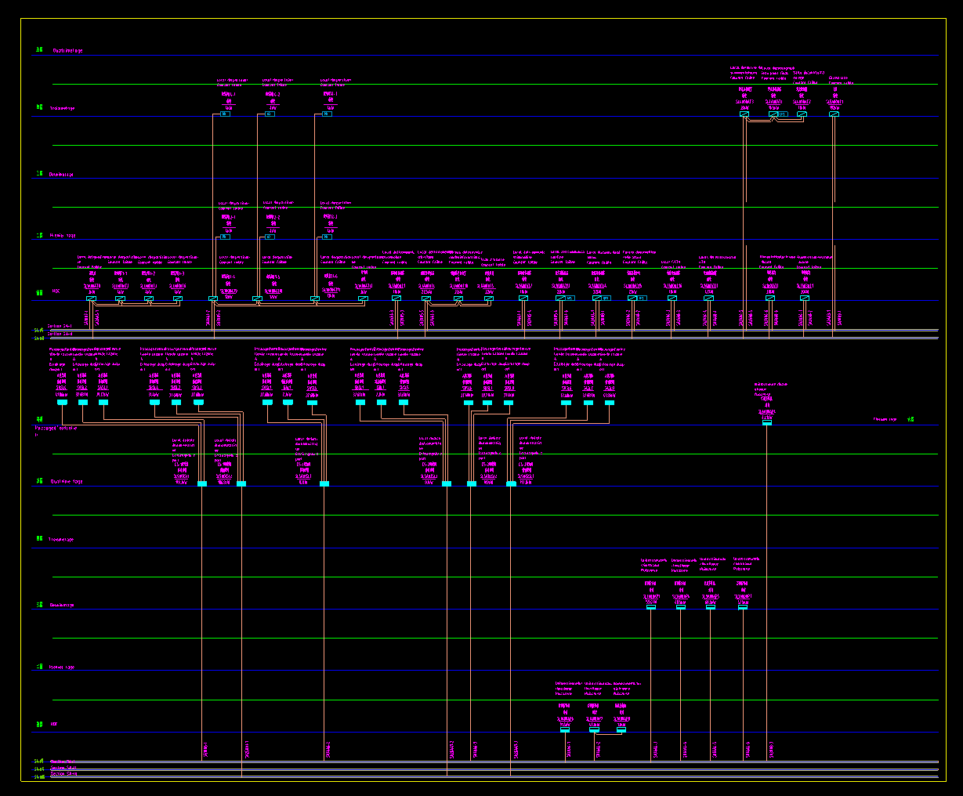Click leftmost cyan box on bottom RDC line
This screenshot has width=963, height=796.
click(565, 729)
